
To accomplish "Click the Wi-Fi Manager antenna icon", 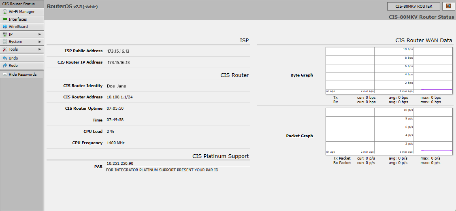I will (4, 12).
